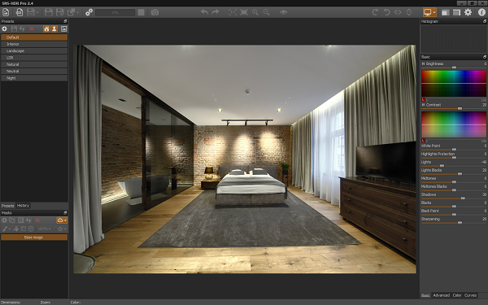Open a new image file from toolbar
488x305 pixels.
(x=6, y=12)
